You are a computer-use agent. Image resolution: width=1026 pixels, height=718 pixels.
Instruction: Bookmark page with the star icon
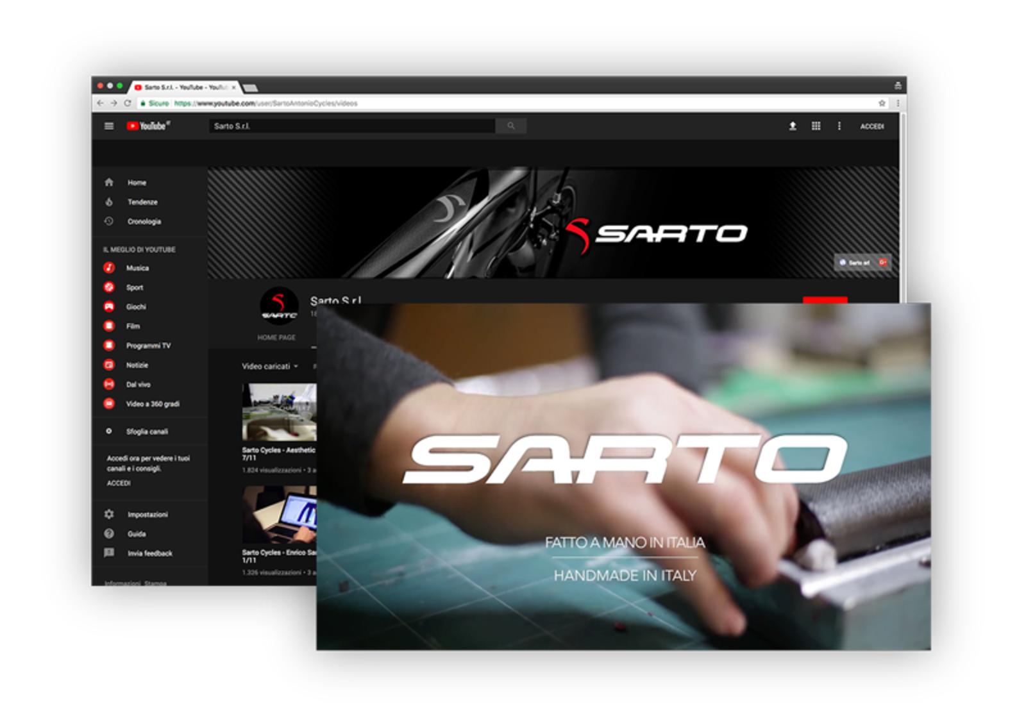tap(882, 103)
